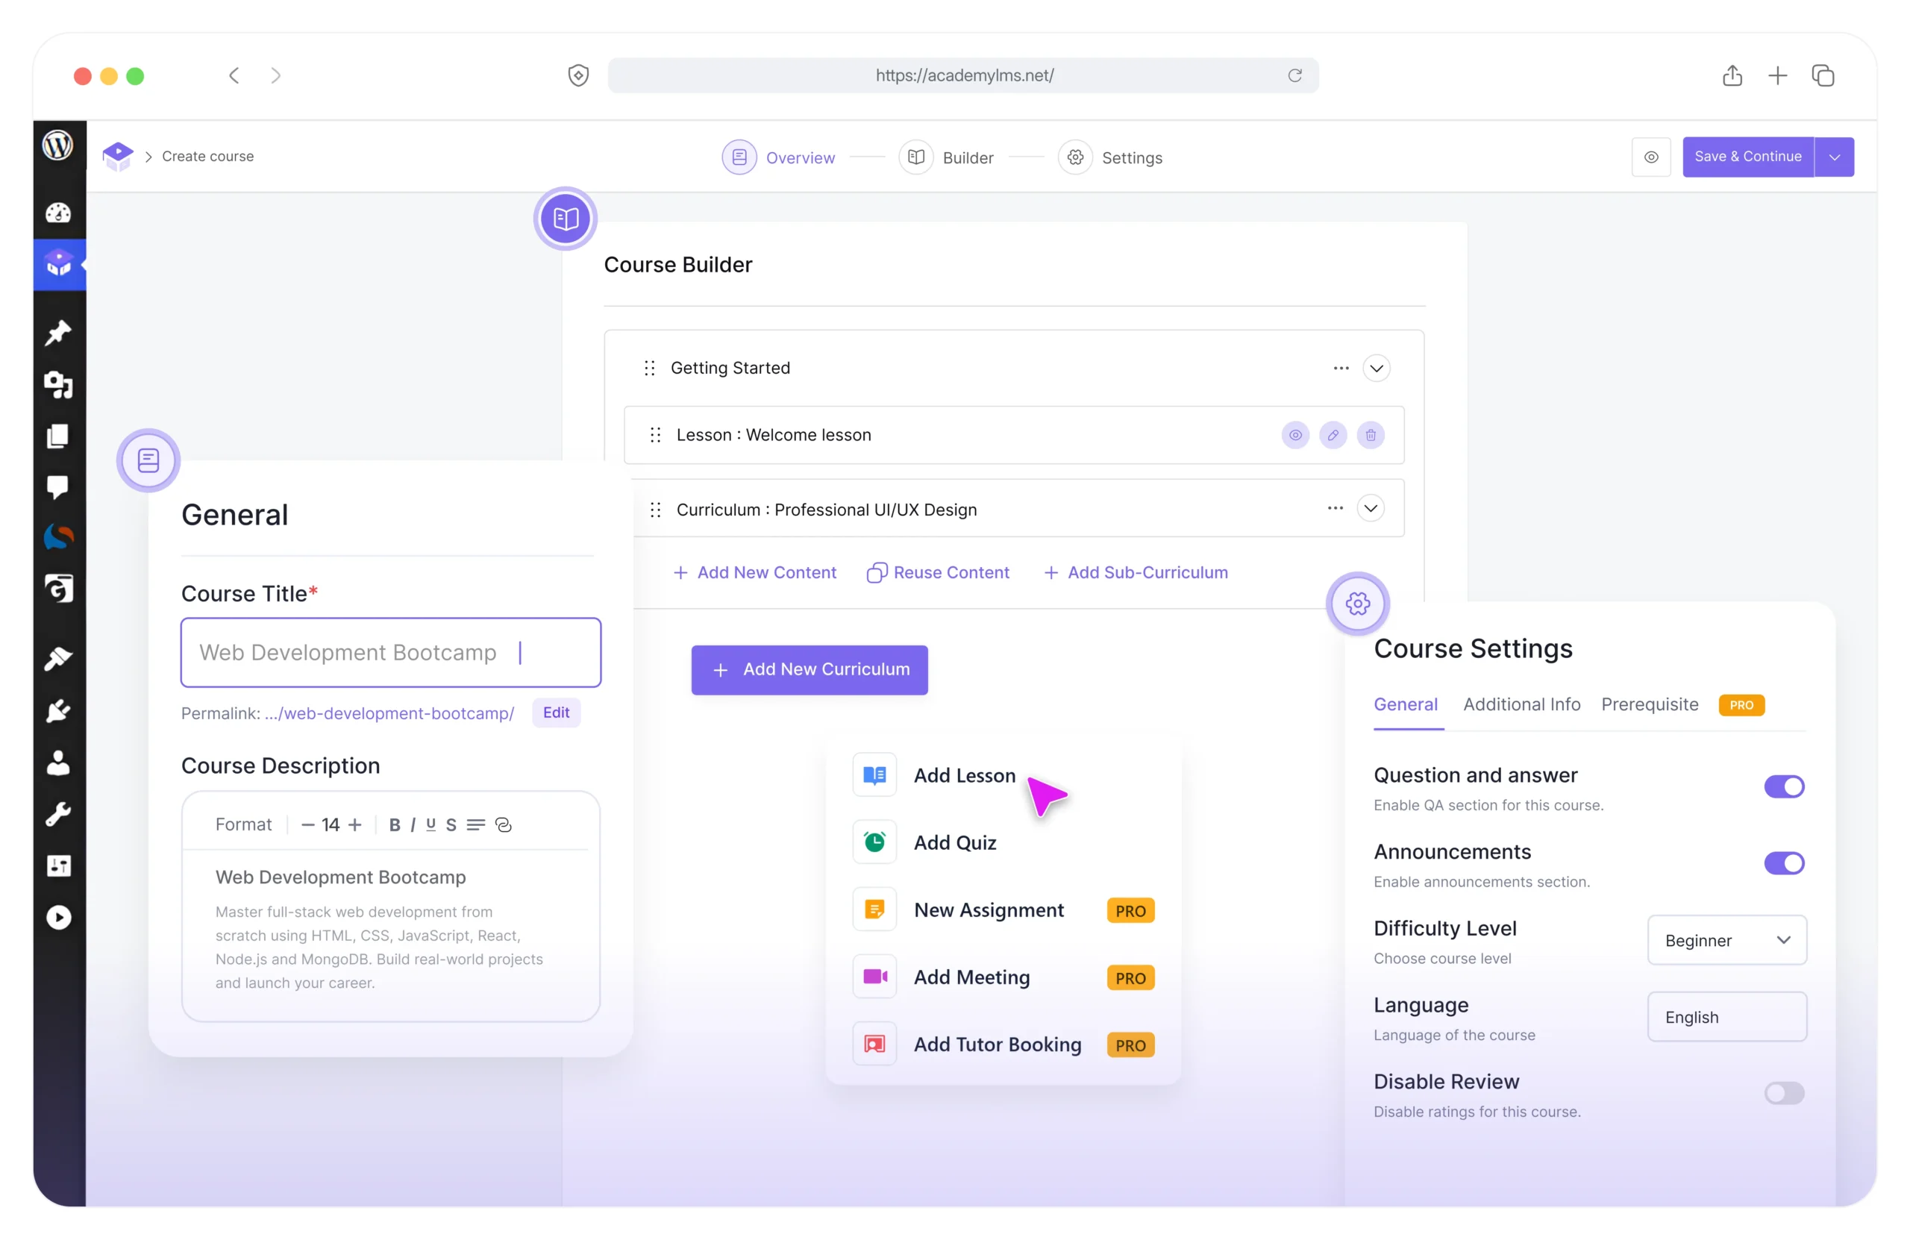Click the text alignment icon in editor
The image size is (1910, 1240).
(476, 824)
